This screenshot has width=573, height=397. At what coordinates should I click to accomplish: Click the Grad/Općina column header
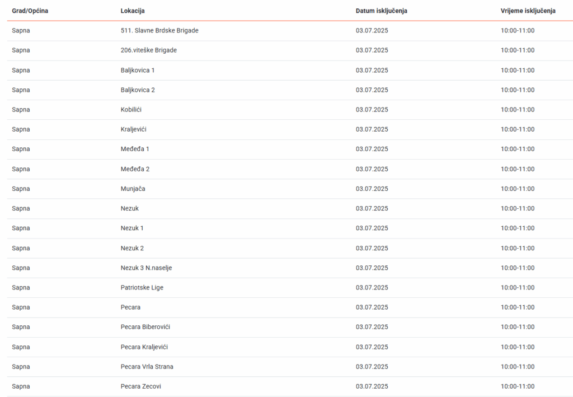30,11
